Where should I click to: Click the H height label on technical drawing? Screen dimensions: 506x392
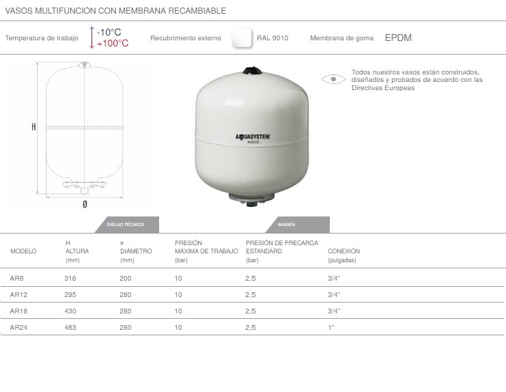click(33, 128)
